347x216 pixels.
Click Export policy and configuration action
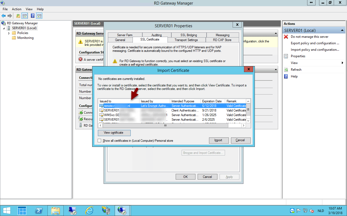click(x=315, y=43)
